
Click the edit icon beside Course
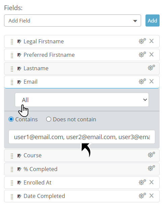(19, 156)
